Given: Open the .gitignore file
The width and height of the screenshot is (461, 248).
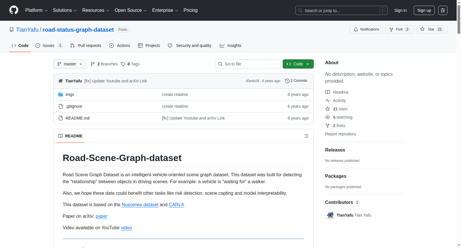Looking at the screenshot, I should coord(74,106).
